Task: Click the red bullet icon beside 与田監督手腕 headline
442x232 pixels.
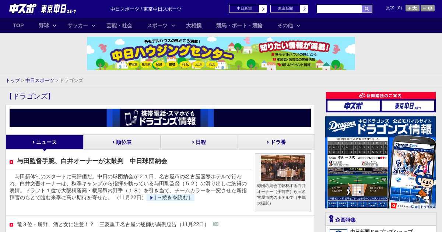Action: [x=11, y=162]
